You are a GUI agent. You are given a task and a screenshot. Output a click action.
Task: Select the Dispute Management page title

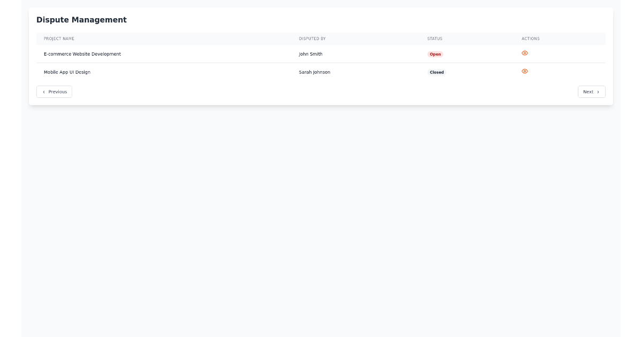pyautogui.click(x=81, y=20)
